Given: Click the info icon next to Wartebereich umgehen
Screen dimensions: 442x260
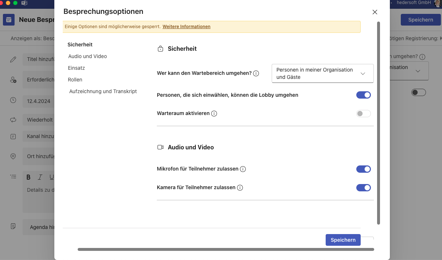Looking at the screenshot, I should pos(256,73).
